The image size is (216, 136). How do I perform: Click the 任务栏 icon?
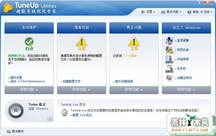coord(169,69)
